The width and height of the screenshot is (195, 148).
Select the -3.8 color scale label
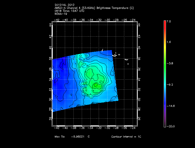[169, 63]
